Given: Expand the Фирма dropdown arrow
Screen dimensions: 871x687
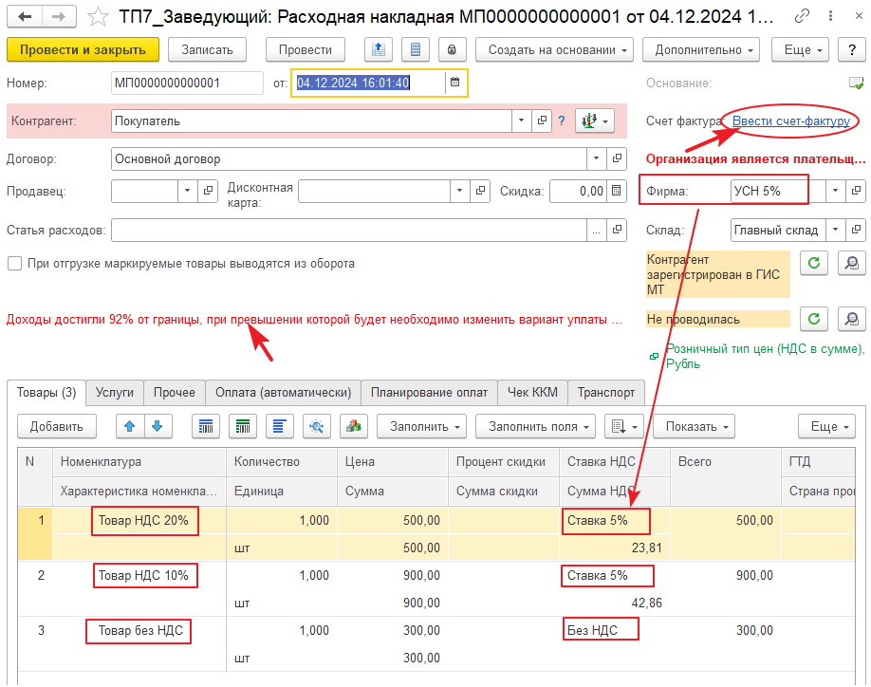Looking at the screenshot, I should (x=835, y=191).
